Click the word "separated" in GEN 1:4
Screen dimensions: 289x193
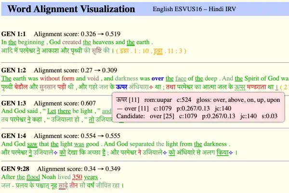click(142, 144)
